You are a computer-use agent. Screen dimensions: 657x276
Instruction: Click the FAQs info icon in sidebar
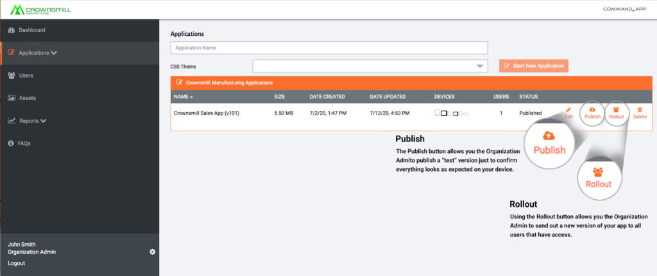11,143
